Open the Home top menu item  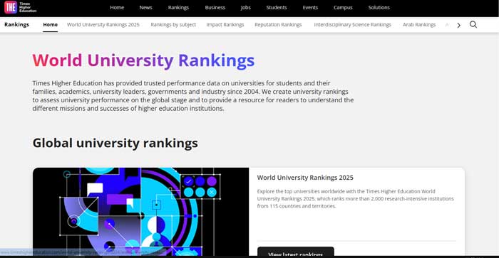point(117,7)
